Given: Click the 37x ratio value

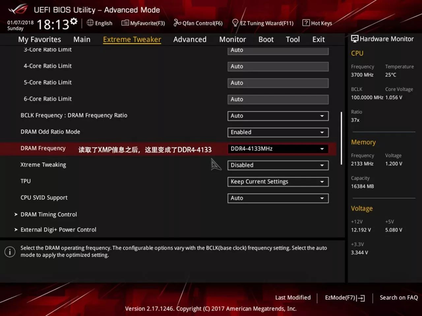Looking at the screenshot, I should [355, 120].
